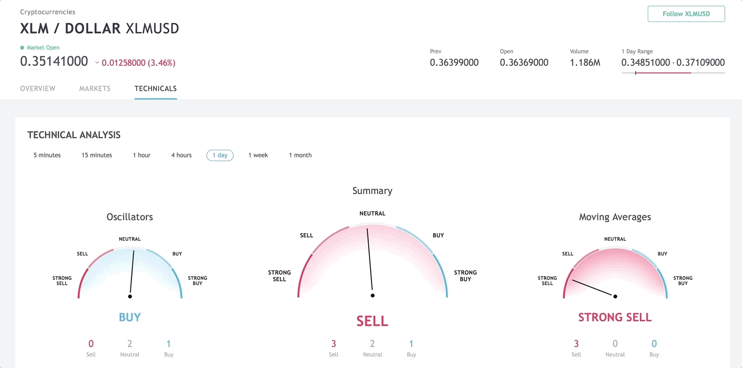Image resolution: width=742 pixels, height=368 pixels.
Task: Click the Prev value 0.36399000
Action: (454, 62)
